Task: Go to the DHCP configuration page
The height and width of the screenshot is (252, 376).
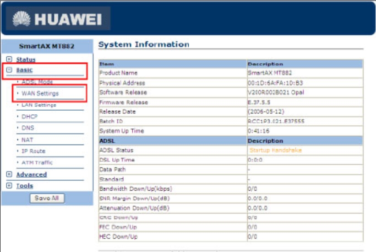Action: pos(29,117)
